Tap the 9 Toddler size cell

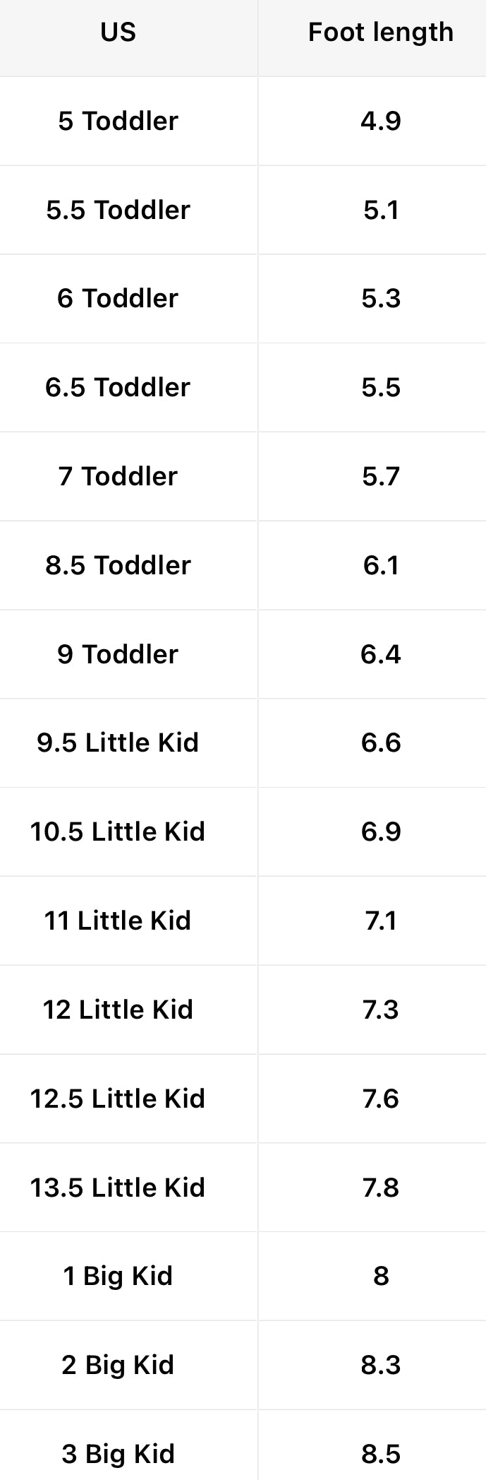[118, 654]
